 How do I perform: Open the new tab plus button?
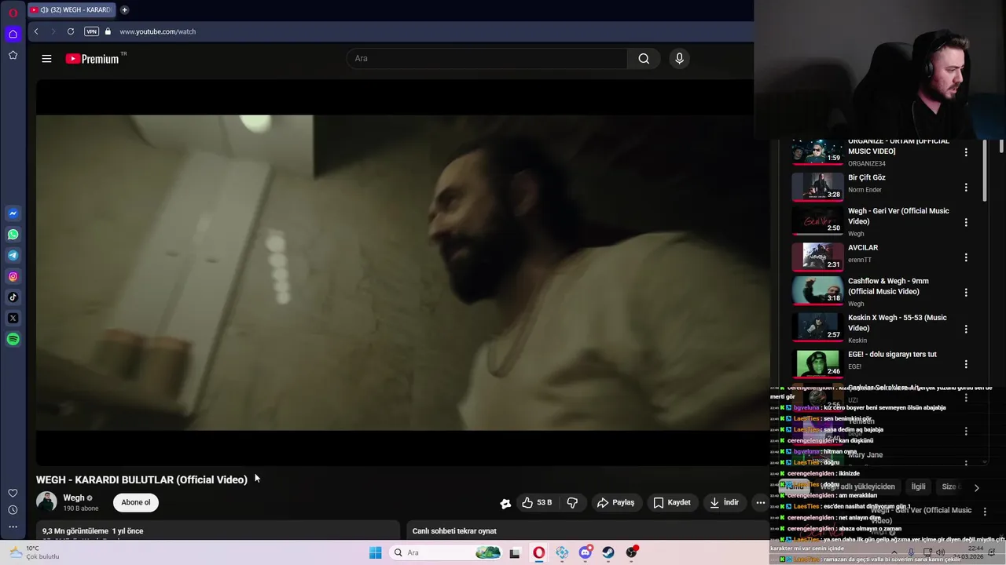[124, 10]
